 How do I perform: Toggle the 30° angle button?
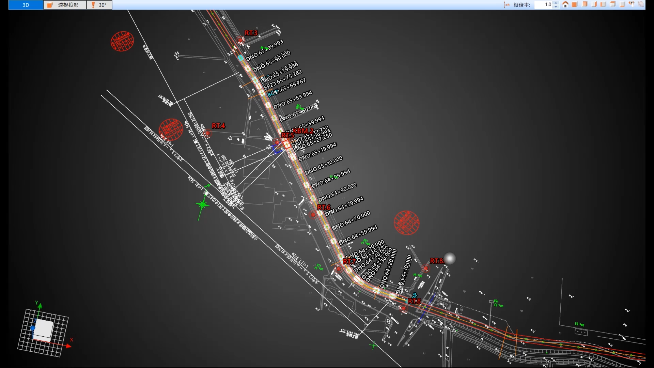(x=99, y=5)
